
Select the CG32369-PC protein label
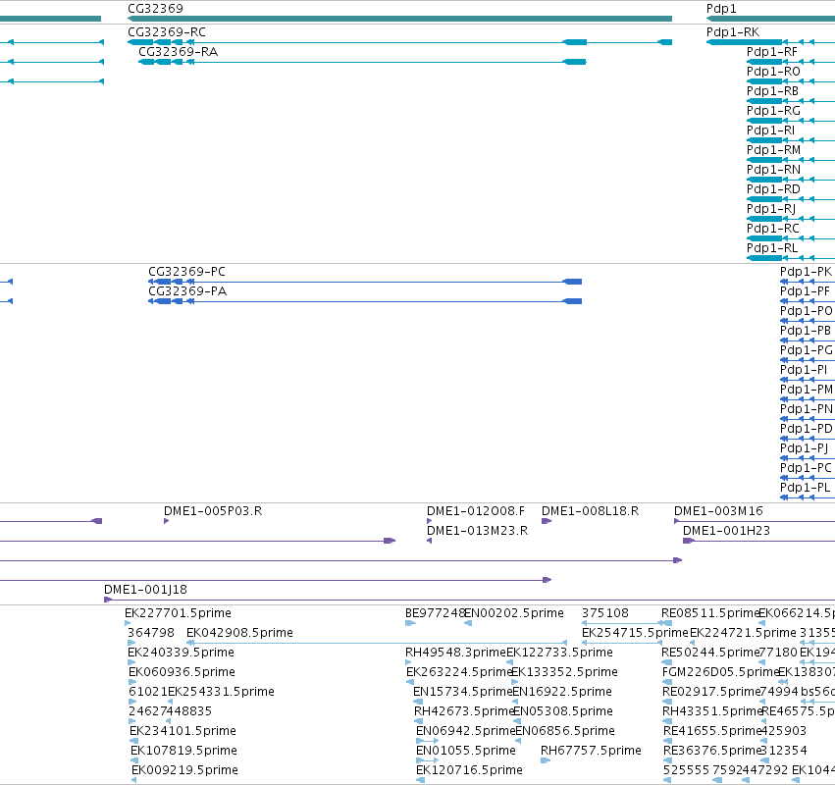pos(186,272)
